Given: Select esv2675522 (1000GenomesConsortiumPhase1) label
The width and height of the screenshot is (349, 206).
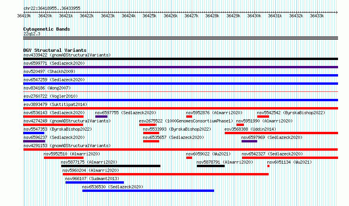Looking at the screenshot, I should click(x=186, y=121).
